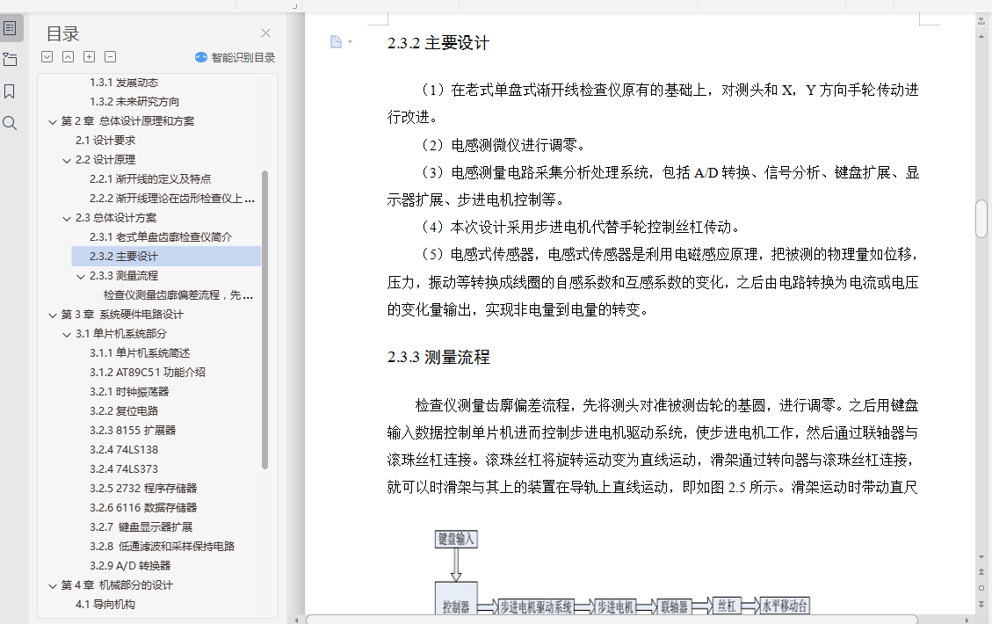The image size is (992, 624).
Task: Click the minus box demote-level icon under 目录
Action: click(x=110, y=57)
